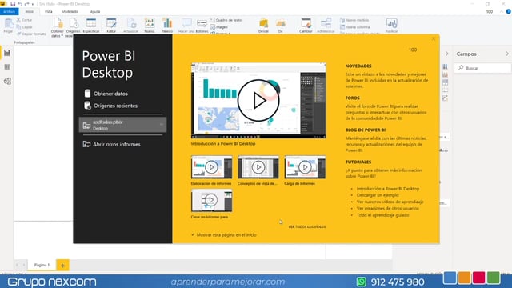
Task: Open the Carga de informes video thumbnail
Action: point(305,167)
